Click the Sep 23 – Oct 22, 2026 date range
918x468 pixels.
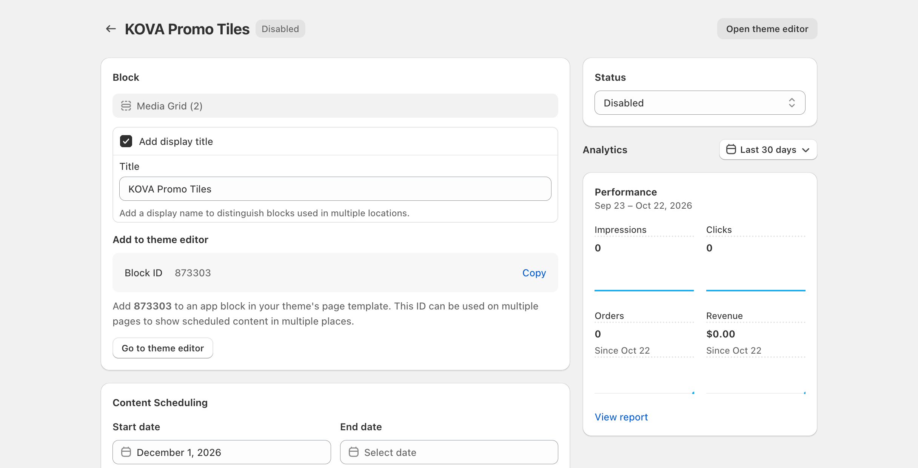point(643,205)
